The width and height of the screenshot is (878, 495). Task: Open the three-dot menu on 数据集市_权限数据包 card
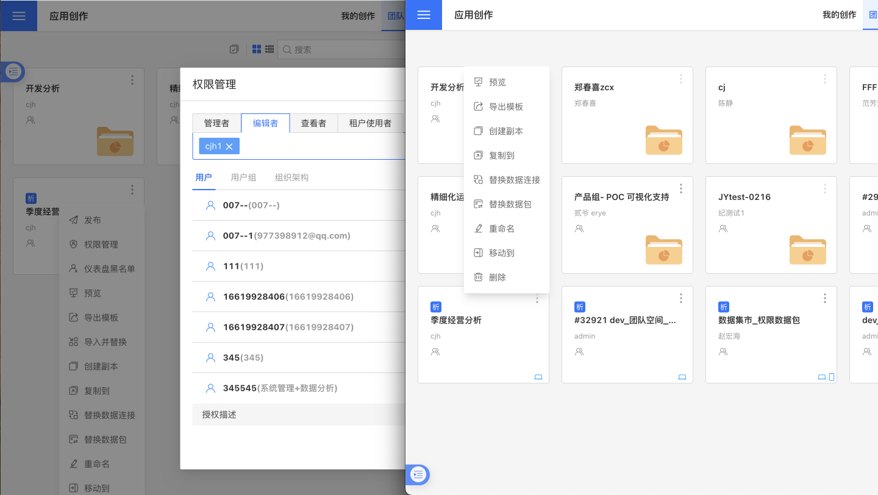825,298
